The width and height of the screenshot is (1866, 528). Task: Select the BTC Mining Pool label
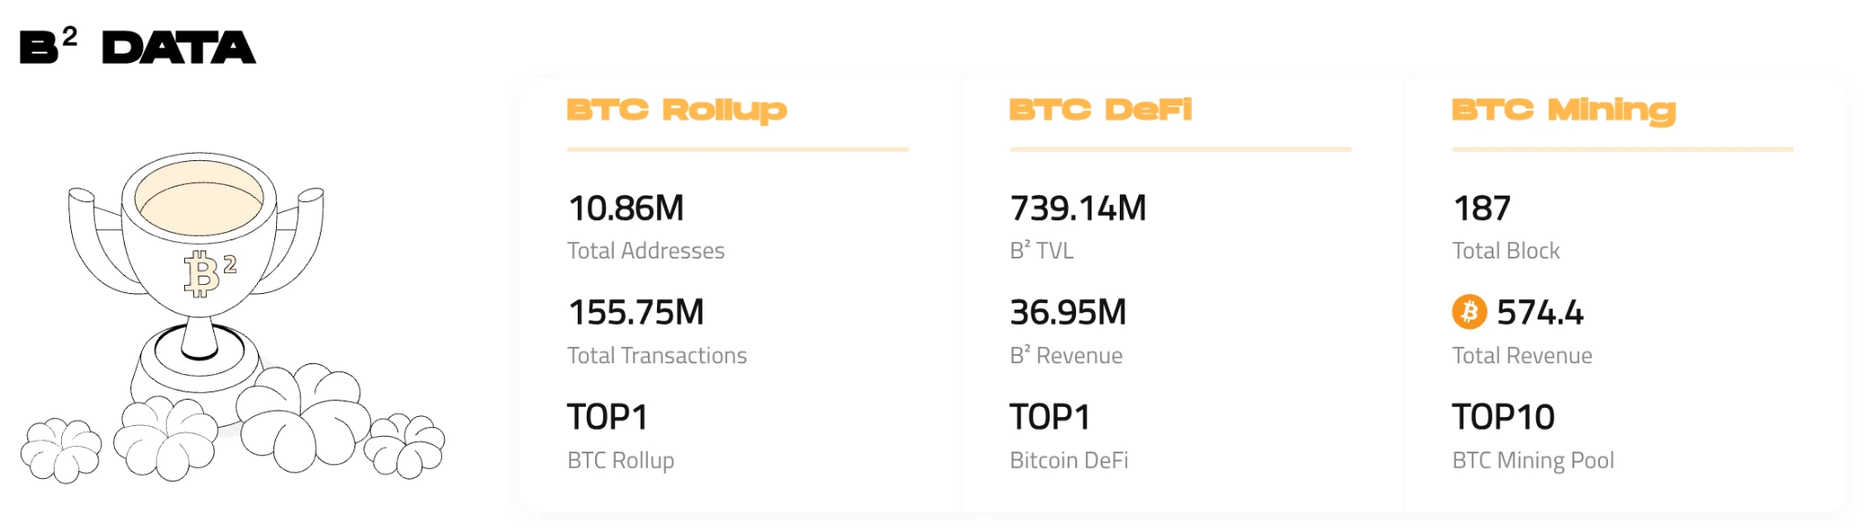(1533, 460)
